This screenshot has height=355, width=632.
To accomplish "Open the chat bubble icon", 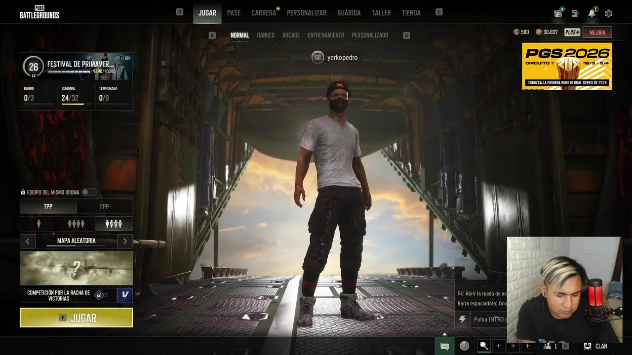I will click(x=444, y=346).
